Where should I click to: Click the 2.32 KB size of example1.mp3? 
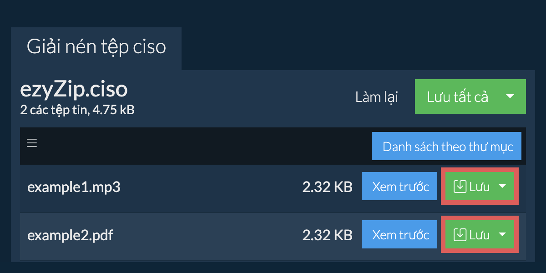(x=327, y=187)
